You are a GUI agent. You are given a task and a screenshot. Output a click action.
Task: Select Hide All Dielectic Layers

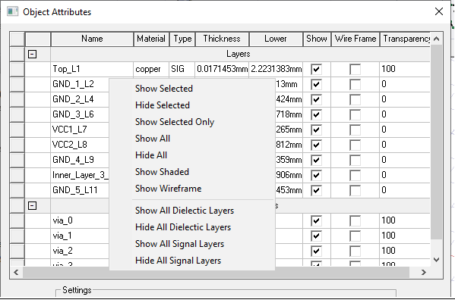[x=192, y=227]
